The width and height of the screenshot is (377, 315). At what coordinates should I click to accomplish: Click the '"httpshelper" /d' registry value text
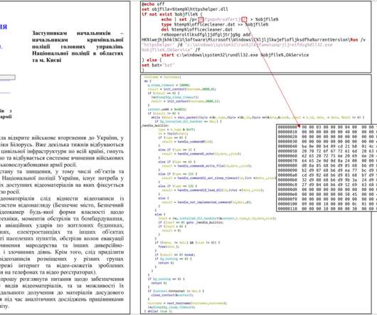click(162, 45)
